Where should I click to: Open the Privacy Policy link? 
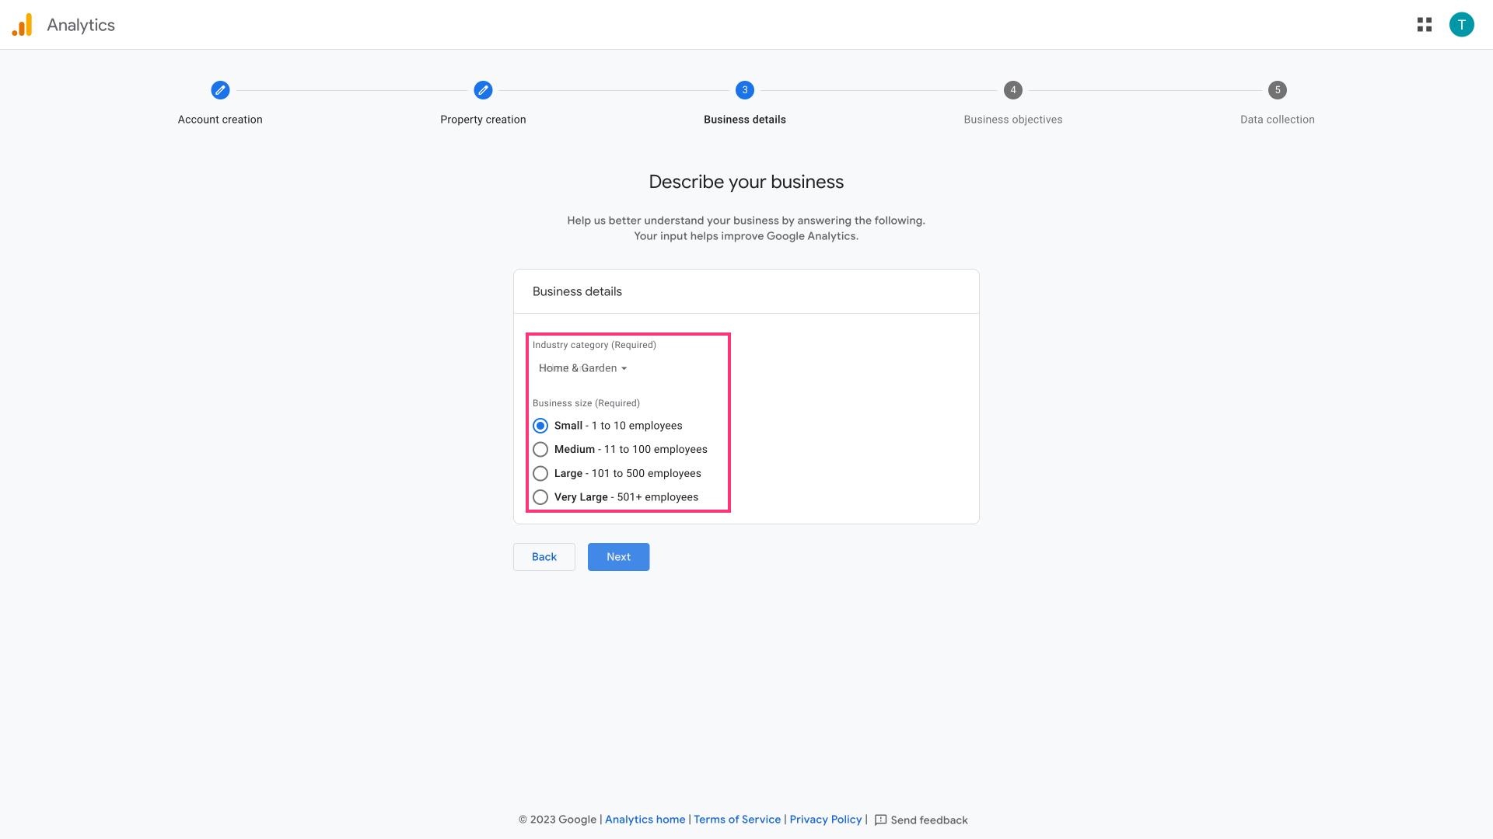click(825, 820)
